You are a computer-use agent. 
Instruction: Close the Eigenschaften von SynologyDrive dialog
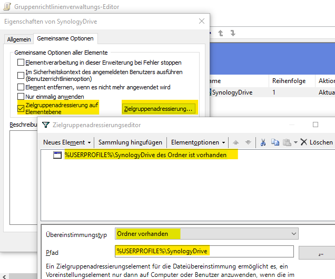[202, 21]
